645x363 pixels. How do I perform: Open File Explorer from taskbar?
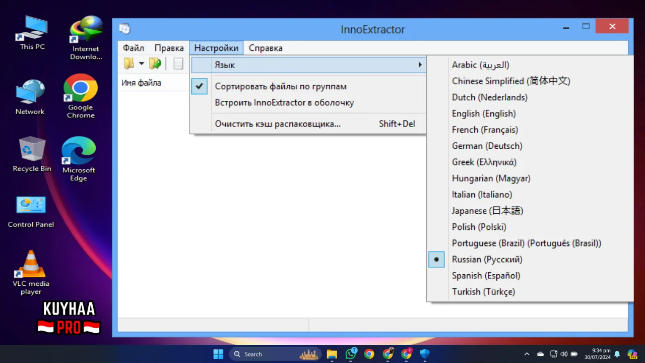point(332,354)
